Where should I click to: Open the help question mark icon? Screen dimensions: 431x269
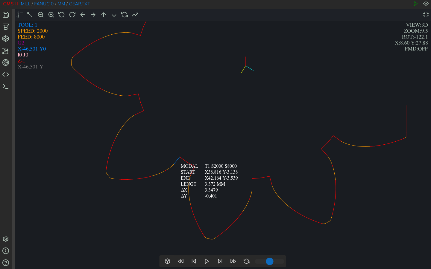pos(6,263)
